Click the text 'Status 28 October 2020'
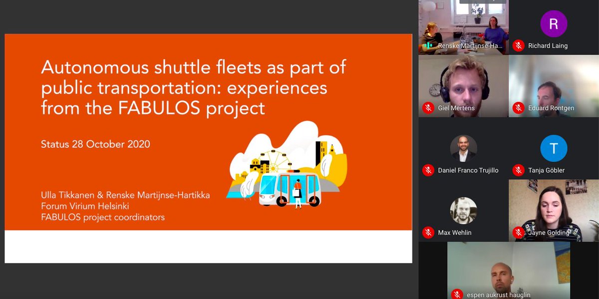 click(x=95, y=144)
